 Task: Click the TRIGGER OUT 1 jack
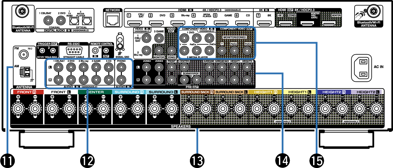pyautogui.click(x=42, y=50)
